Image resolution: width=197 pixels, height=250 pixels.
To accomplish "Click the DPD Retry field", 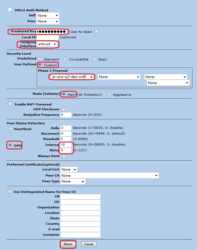I will pos(66,150).
